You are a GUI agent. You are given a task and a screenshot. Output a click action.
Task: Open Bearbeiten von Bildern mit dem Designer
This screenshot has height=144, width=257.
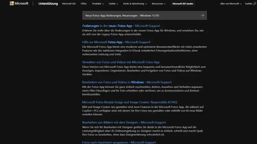(x=124, y=123)
